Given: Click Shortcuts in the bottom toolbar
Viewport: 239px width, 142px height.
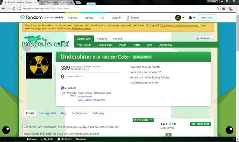Looking at the screenshot, I should click(x=81, y=139).
